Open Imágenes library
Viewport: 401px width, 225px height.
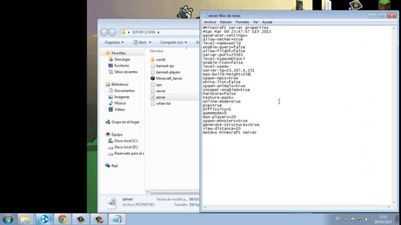122,97
